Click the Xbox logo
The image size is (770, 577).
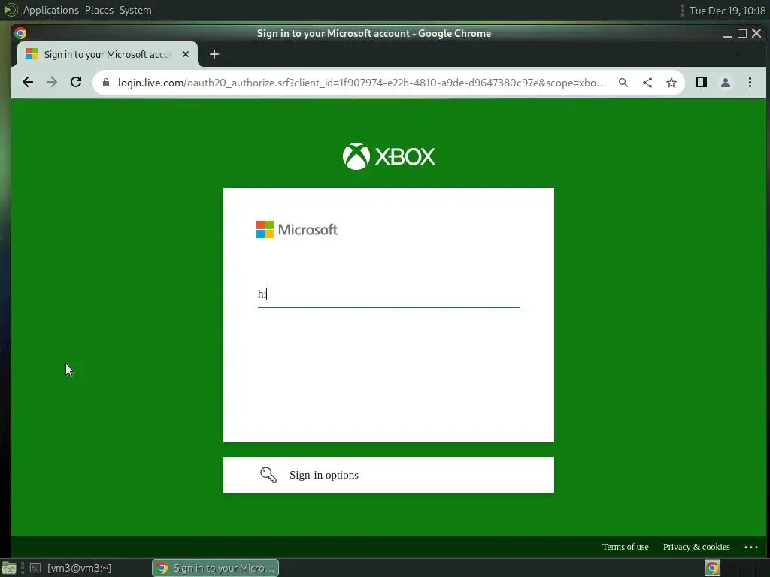(389, 156)
